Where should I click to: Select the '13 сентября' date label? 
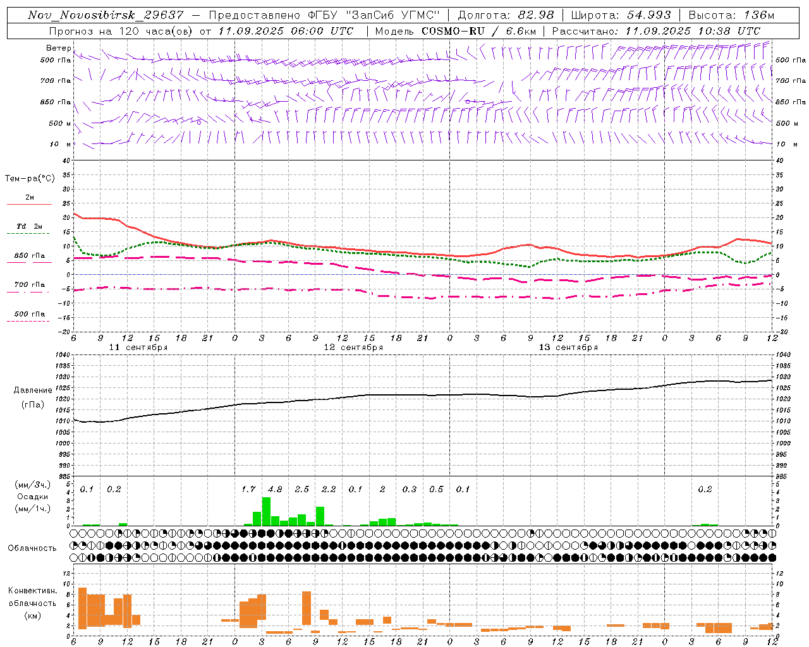568,348
